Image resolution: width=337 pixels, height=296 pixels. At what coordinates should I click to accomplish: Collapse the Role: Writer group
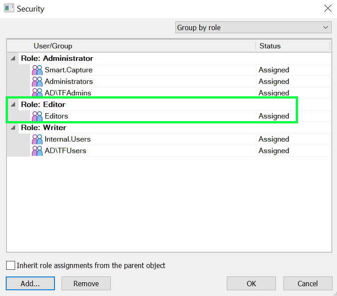tap(13, 128)
